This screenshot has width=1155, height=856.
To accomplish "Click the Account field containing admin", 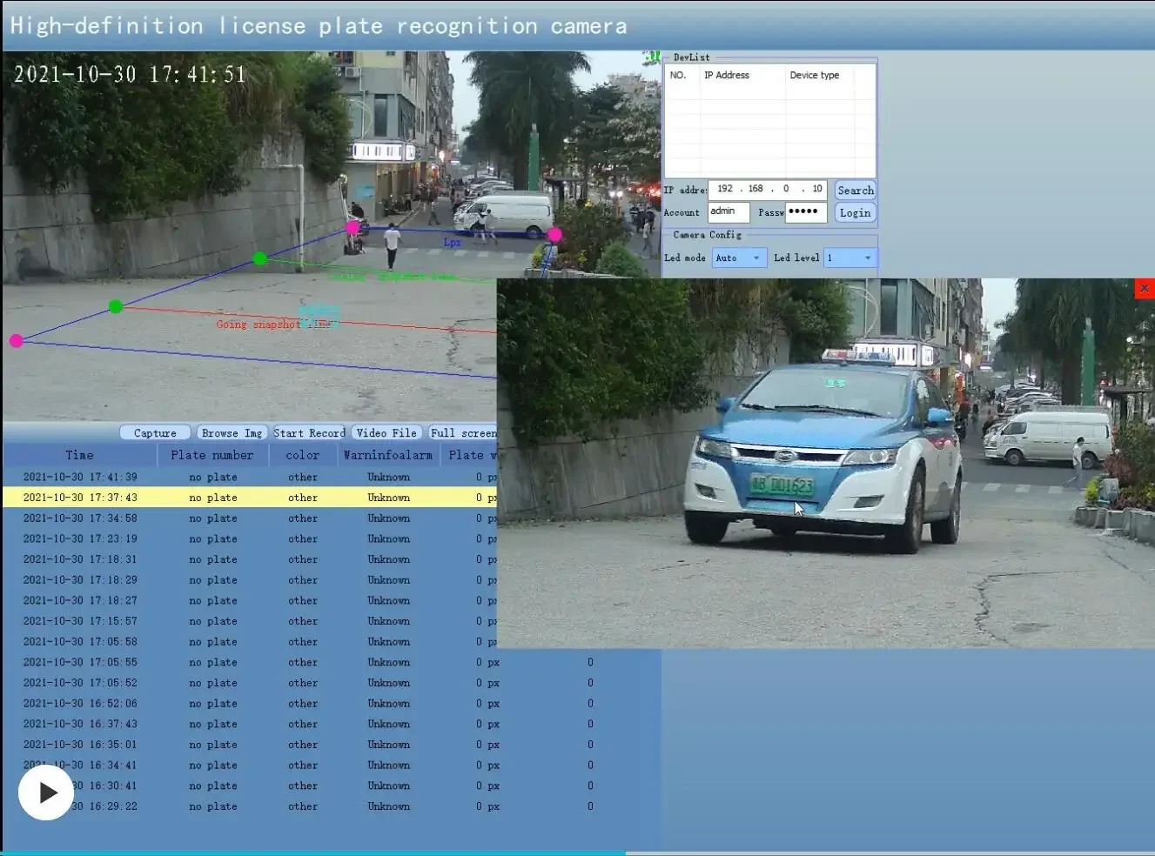I will coord(728,212).
